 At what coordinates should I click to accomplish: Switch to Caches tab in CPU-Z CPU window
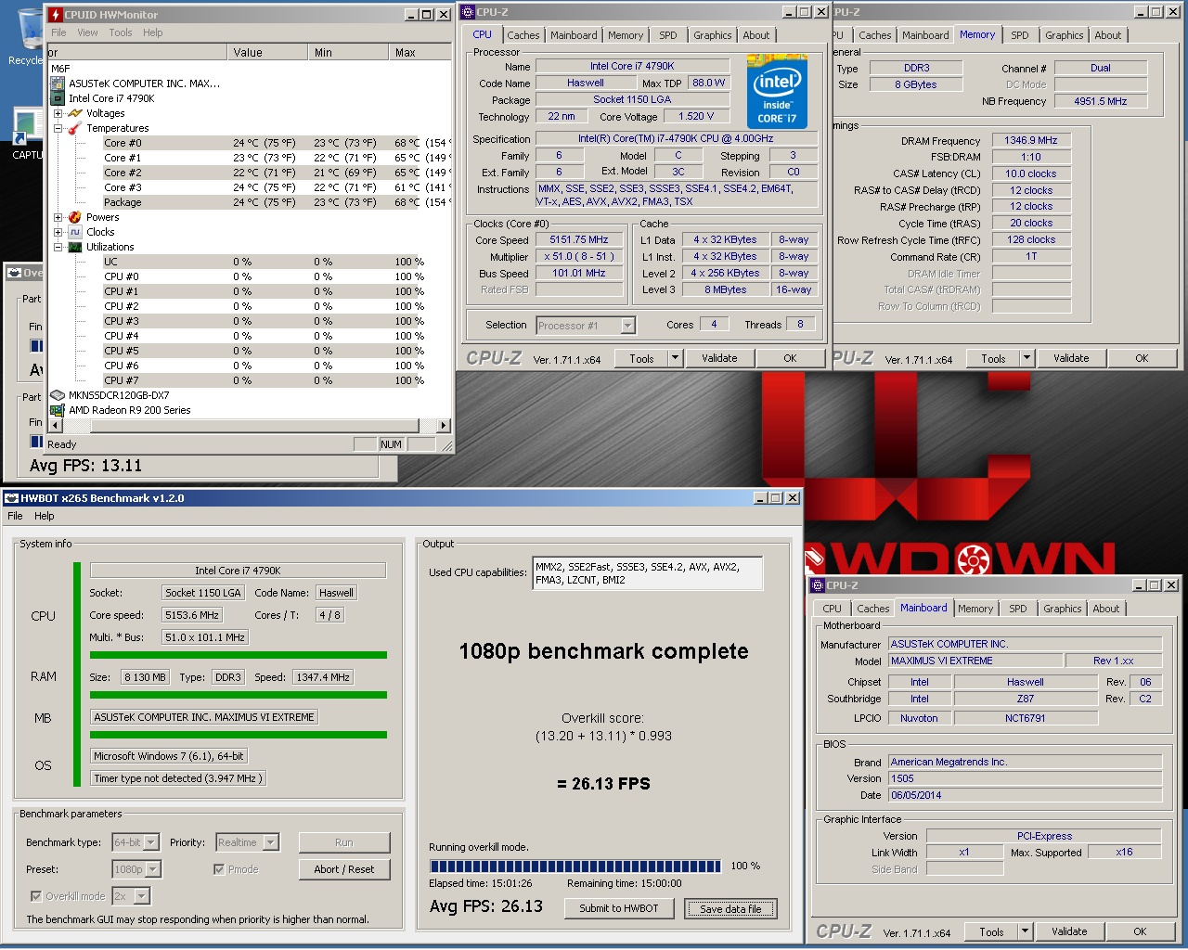pos(523,35)
